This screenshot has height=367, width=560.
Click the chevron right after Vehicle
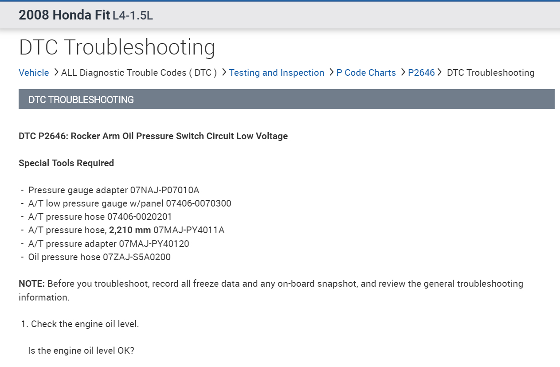[56, 72]
